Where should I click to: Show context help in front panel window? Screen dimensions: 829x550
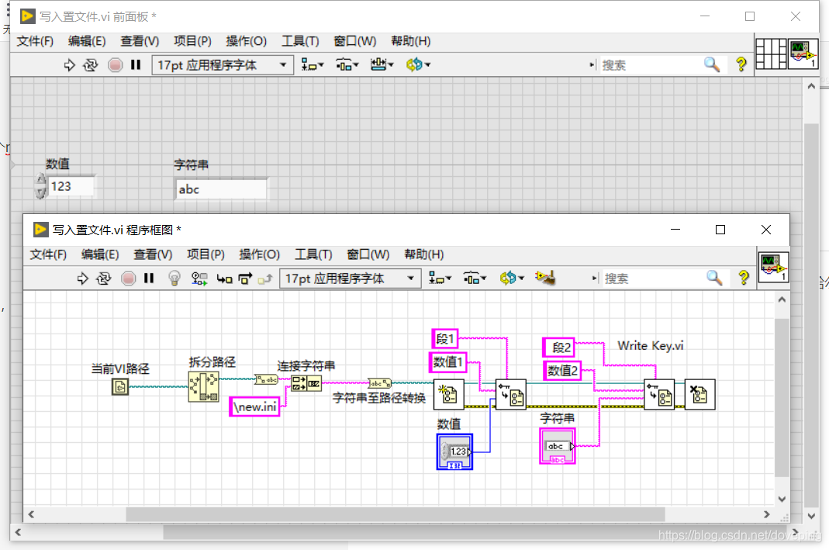tap(741, 64)
